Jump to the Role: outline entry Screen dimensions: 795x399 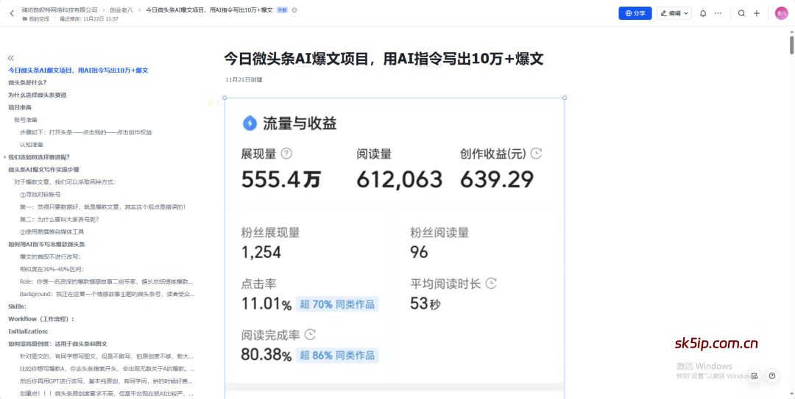point(107,281)
